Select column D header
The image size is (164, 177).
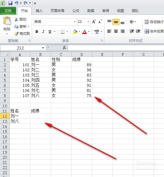(x=82, y=55)
